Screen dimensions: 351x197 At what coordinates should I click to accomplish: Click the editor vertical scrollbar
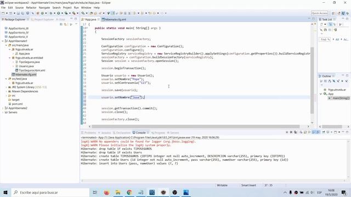click(312, 80)
